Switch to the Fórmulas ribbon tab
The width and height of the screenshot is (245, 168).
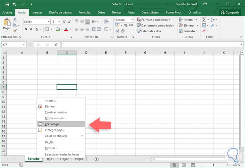coord(85,12)
